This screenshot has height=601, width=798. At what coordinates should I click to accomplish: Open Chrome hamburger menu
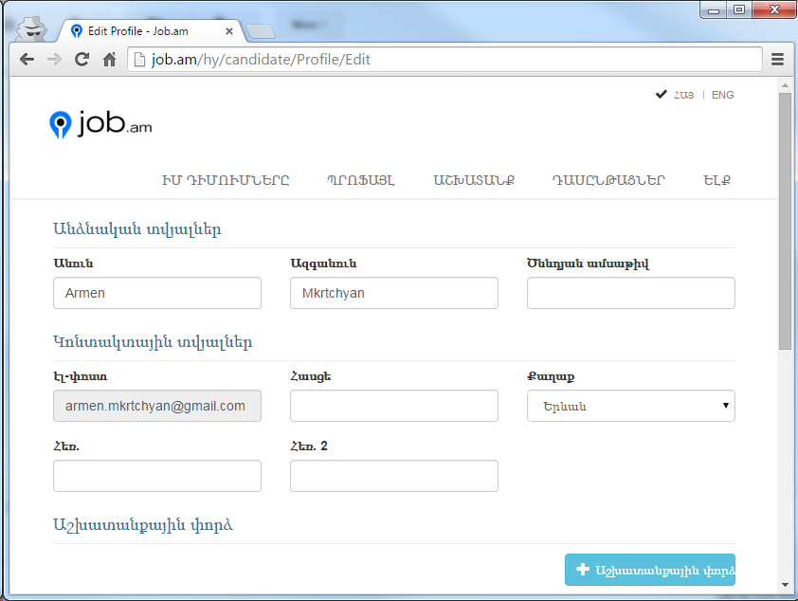pyautogui.click(x=777, y=60)
